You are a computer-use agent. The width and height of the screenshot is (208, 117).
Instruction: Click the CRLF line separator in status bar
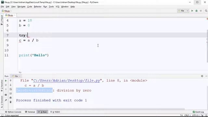pos(187,115)
